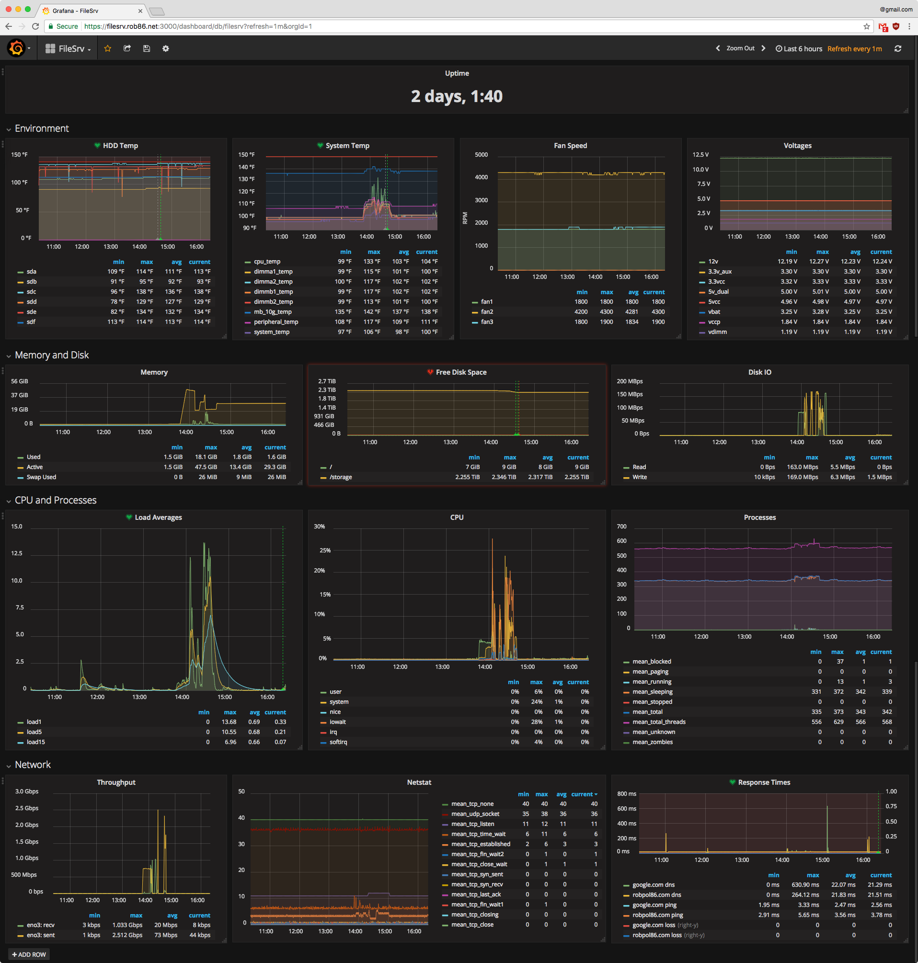
Task: Click the Uptime value 2 days, 1:40
Action: pyautogui.click(x=457, y=96)
